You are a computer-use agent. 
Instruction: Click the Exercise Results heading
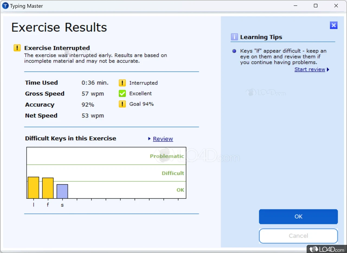[59, 27]
